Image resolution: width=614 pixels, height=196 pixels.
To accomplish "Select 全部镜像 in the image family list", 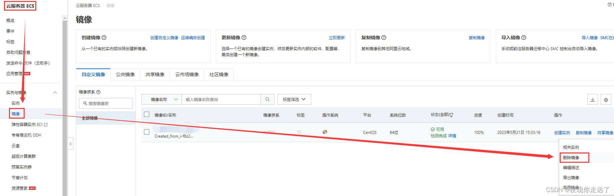I will (x=106, y=118).
